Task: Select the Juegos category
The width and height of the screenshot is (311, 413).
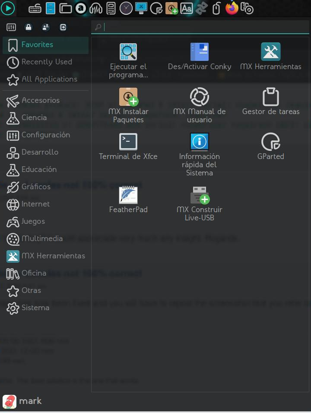Action: 45,222
